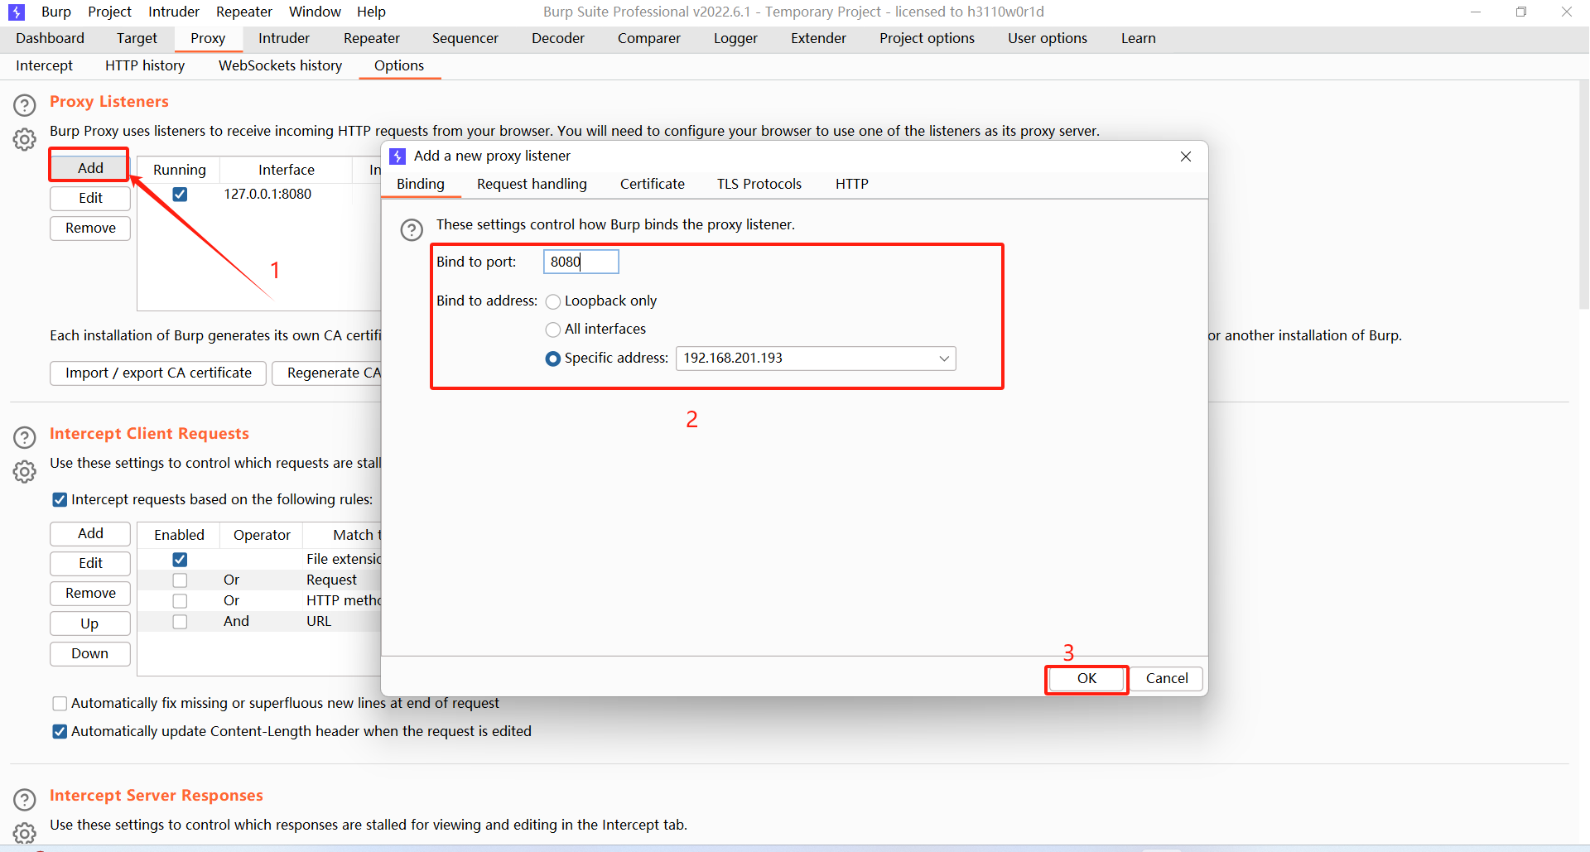Screen dimensions: 1590x852
Task: Open the HTTP tab in dialog
Action: [851, 184]
